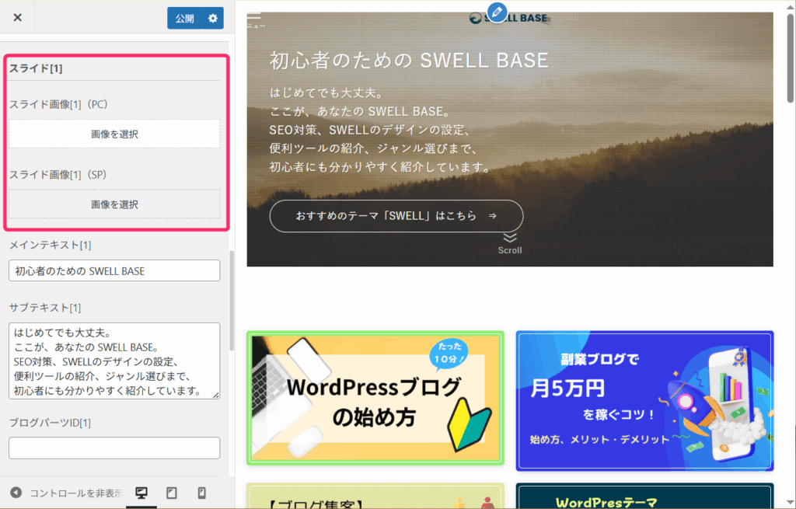Image resolution: width=796 pixels, height=509 pixels.
Task: Click the Scroll down arrow indicator
Action: click(x=510, y=243)
